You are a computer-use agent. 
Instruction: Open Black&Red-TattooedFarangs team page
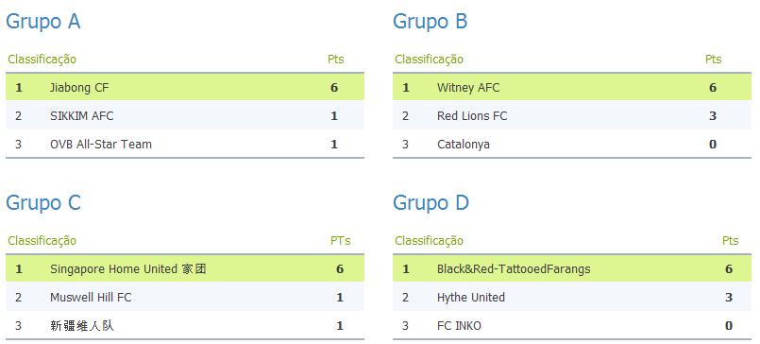tap(514, 268)
